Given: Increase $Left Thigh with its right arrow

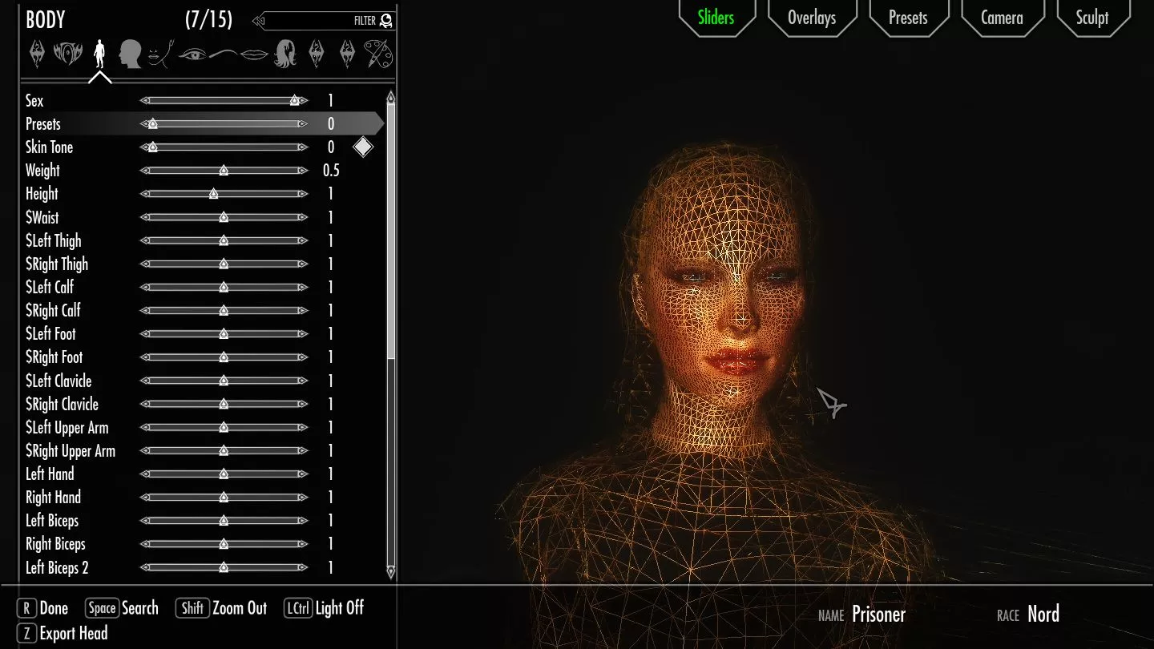Looking at the screenshot, I should coord(303,240).
